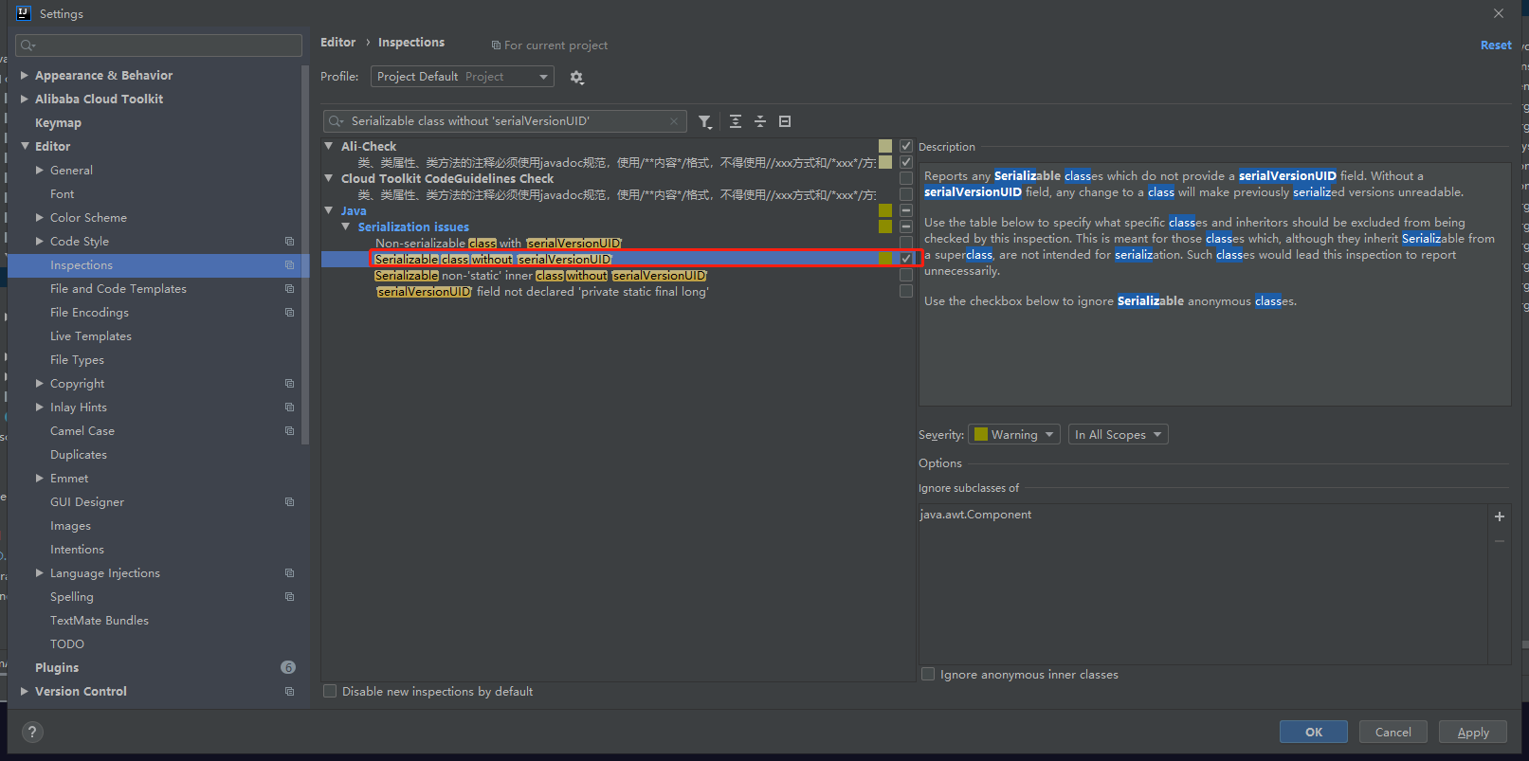Select the TODO settings page
Image resolution: width=1529 pixels, height=761 pixels.
[67, 644]
